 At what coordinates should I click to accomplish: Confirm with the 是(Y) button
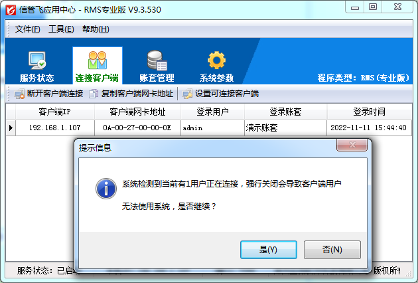(269, 250)
